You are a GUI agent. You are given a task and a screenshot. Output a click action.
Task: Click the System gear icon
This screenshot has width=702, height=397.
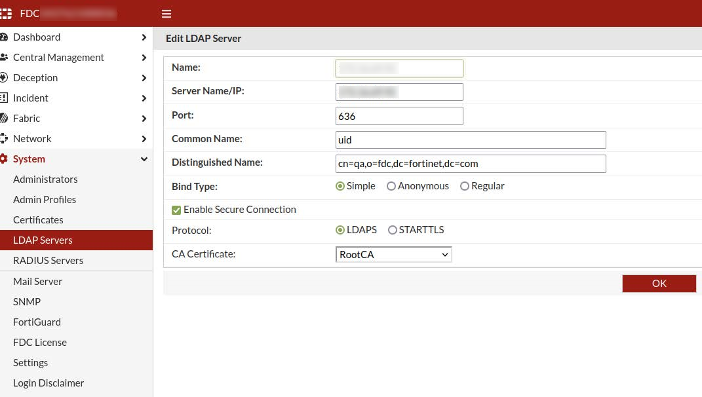pos(4,159)
